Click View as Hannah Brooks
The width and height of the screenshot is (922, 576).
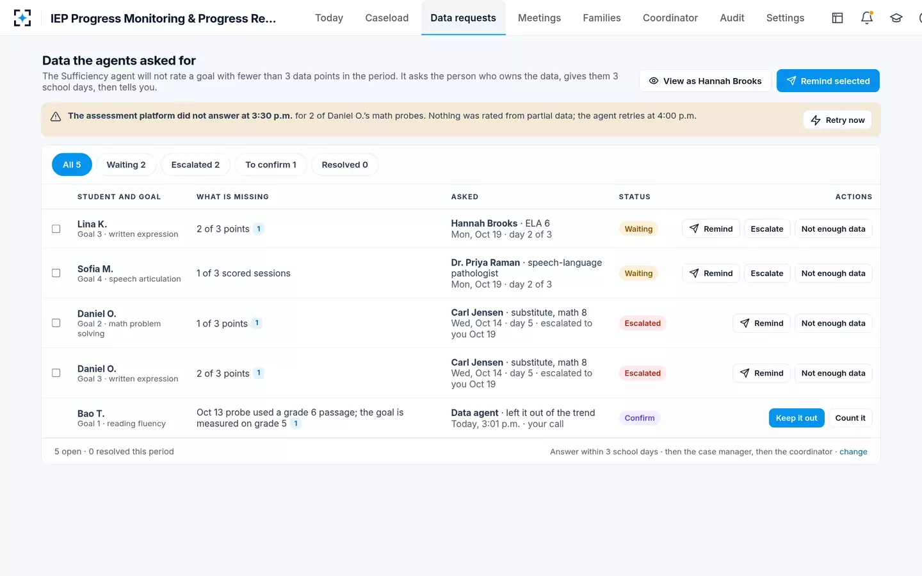(x=705, y=81)
